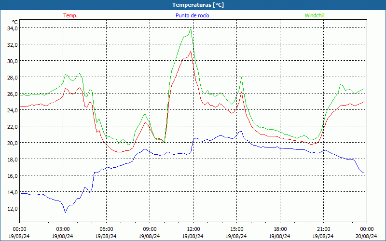This screenshot has width=386, height=241.
Task: Click the '12:00' time axis label
Action: coord(193,229)
